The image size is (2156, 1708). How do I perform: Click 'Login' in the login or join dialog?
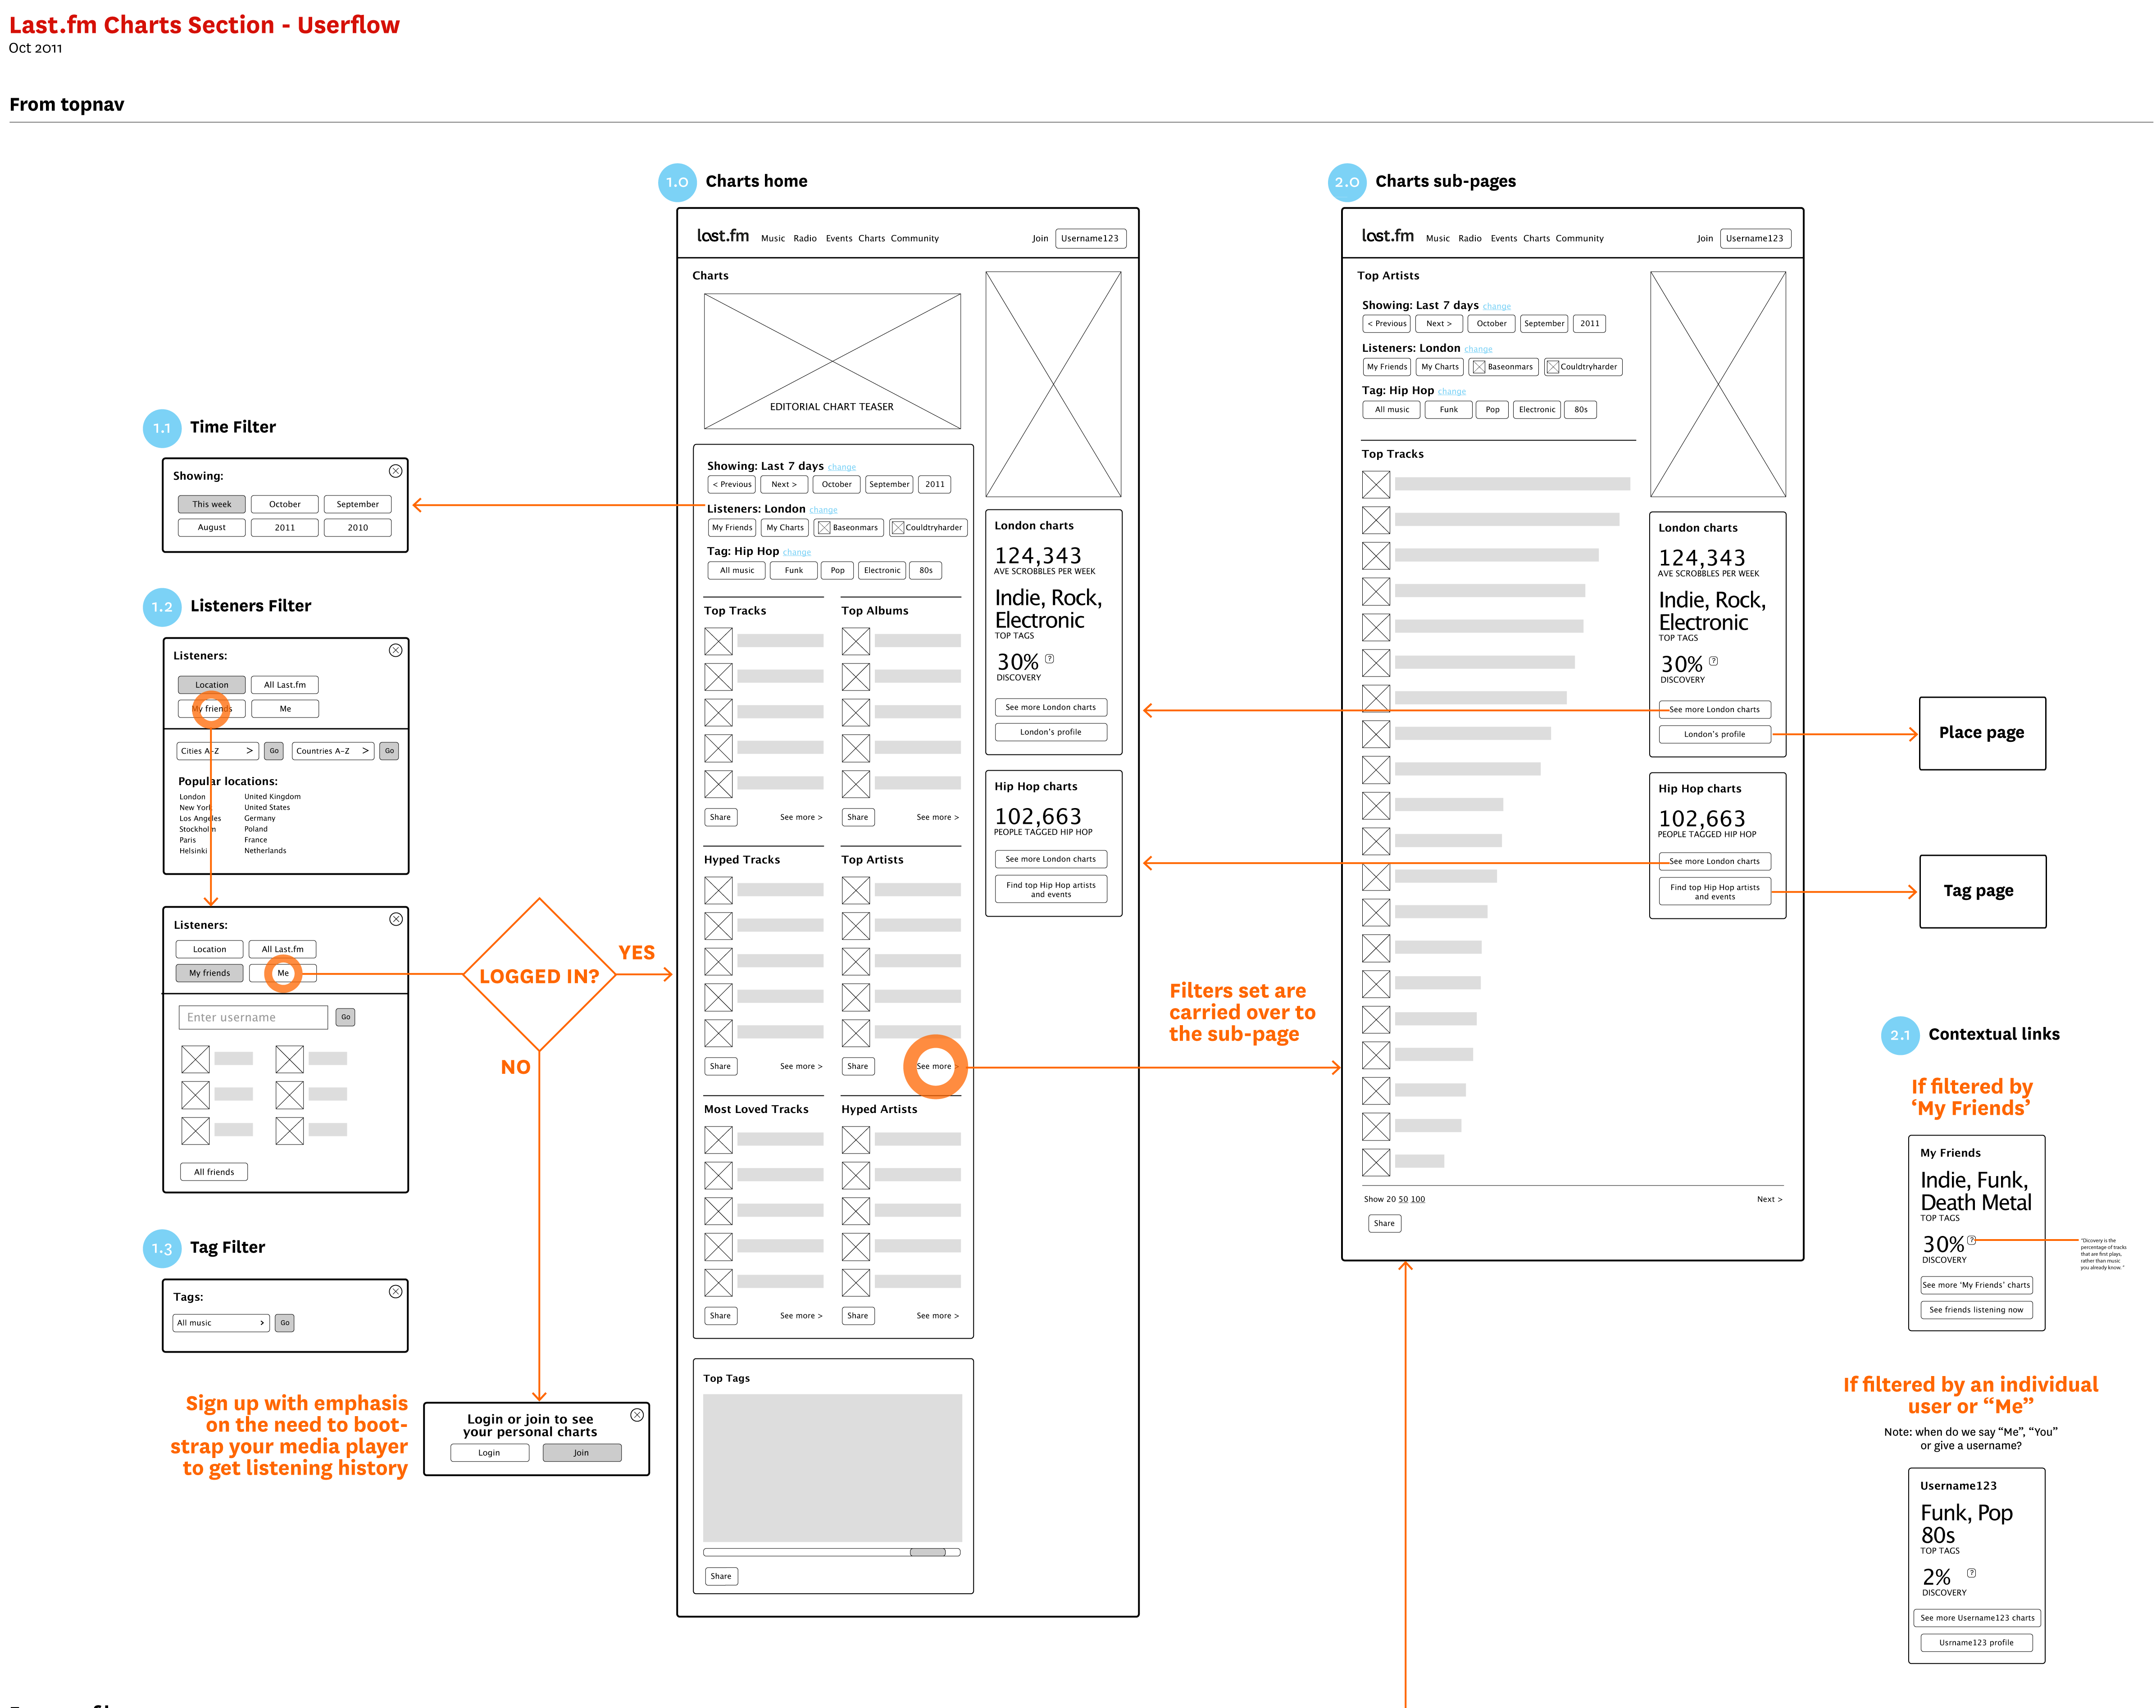(x=489, y=1453)
